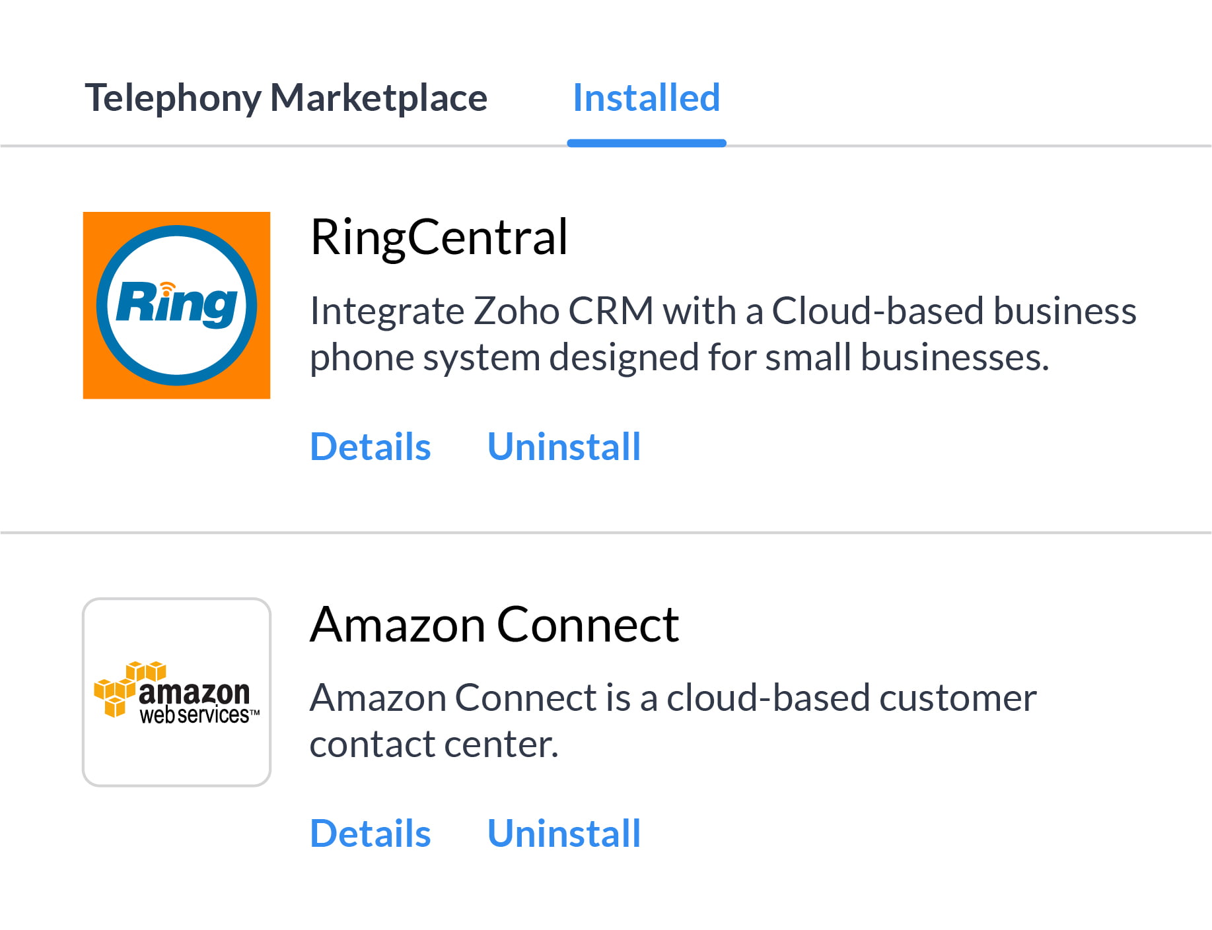The width and height of the screenshot is (1212, 930).
Task: Click the Amazon Connect title heading
Action: coord(494,624)
